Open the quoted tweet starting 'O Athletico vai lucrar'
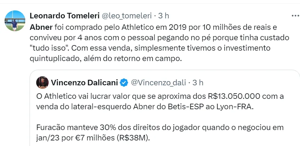The height and width of the screenshot is (146, 300). point(164,101)
